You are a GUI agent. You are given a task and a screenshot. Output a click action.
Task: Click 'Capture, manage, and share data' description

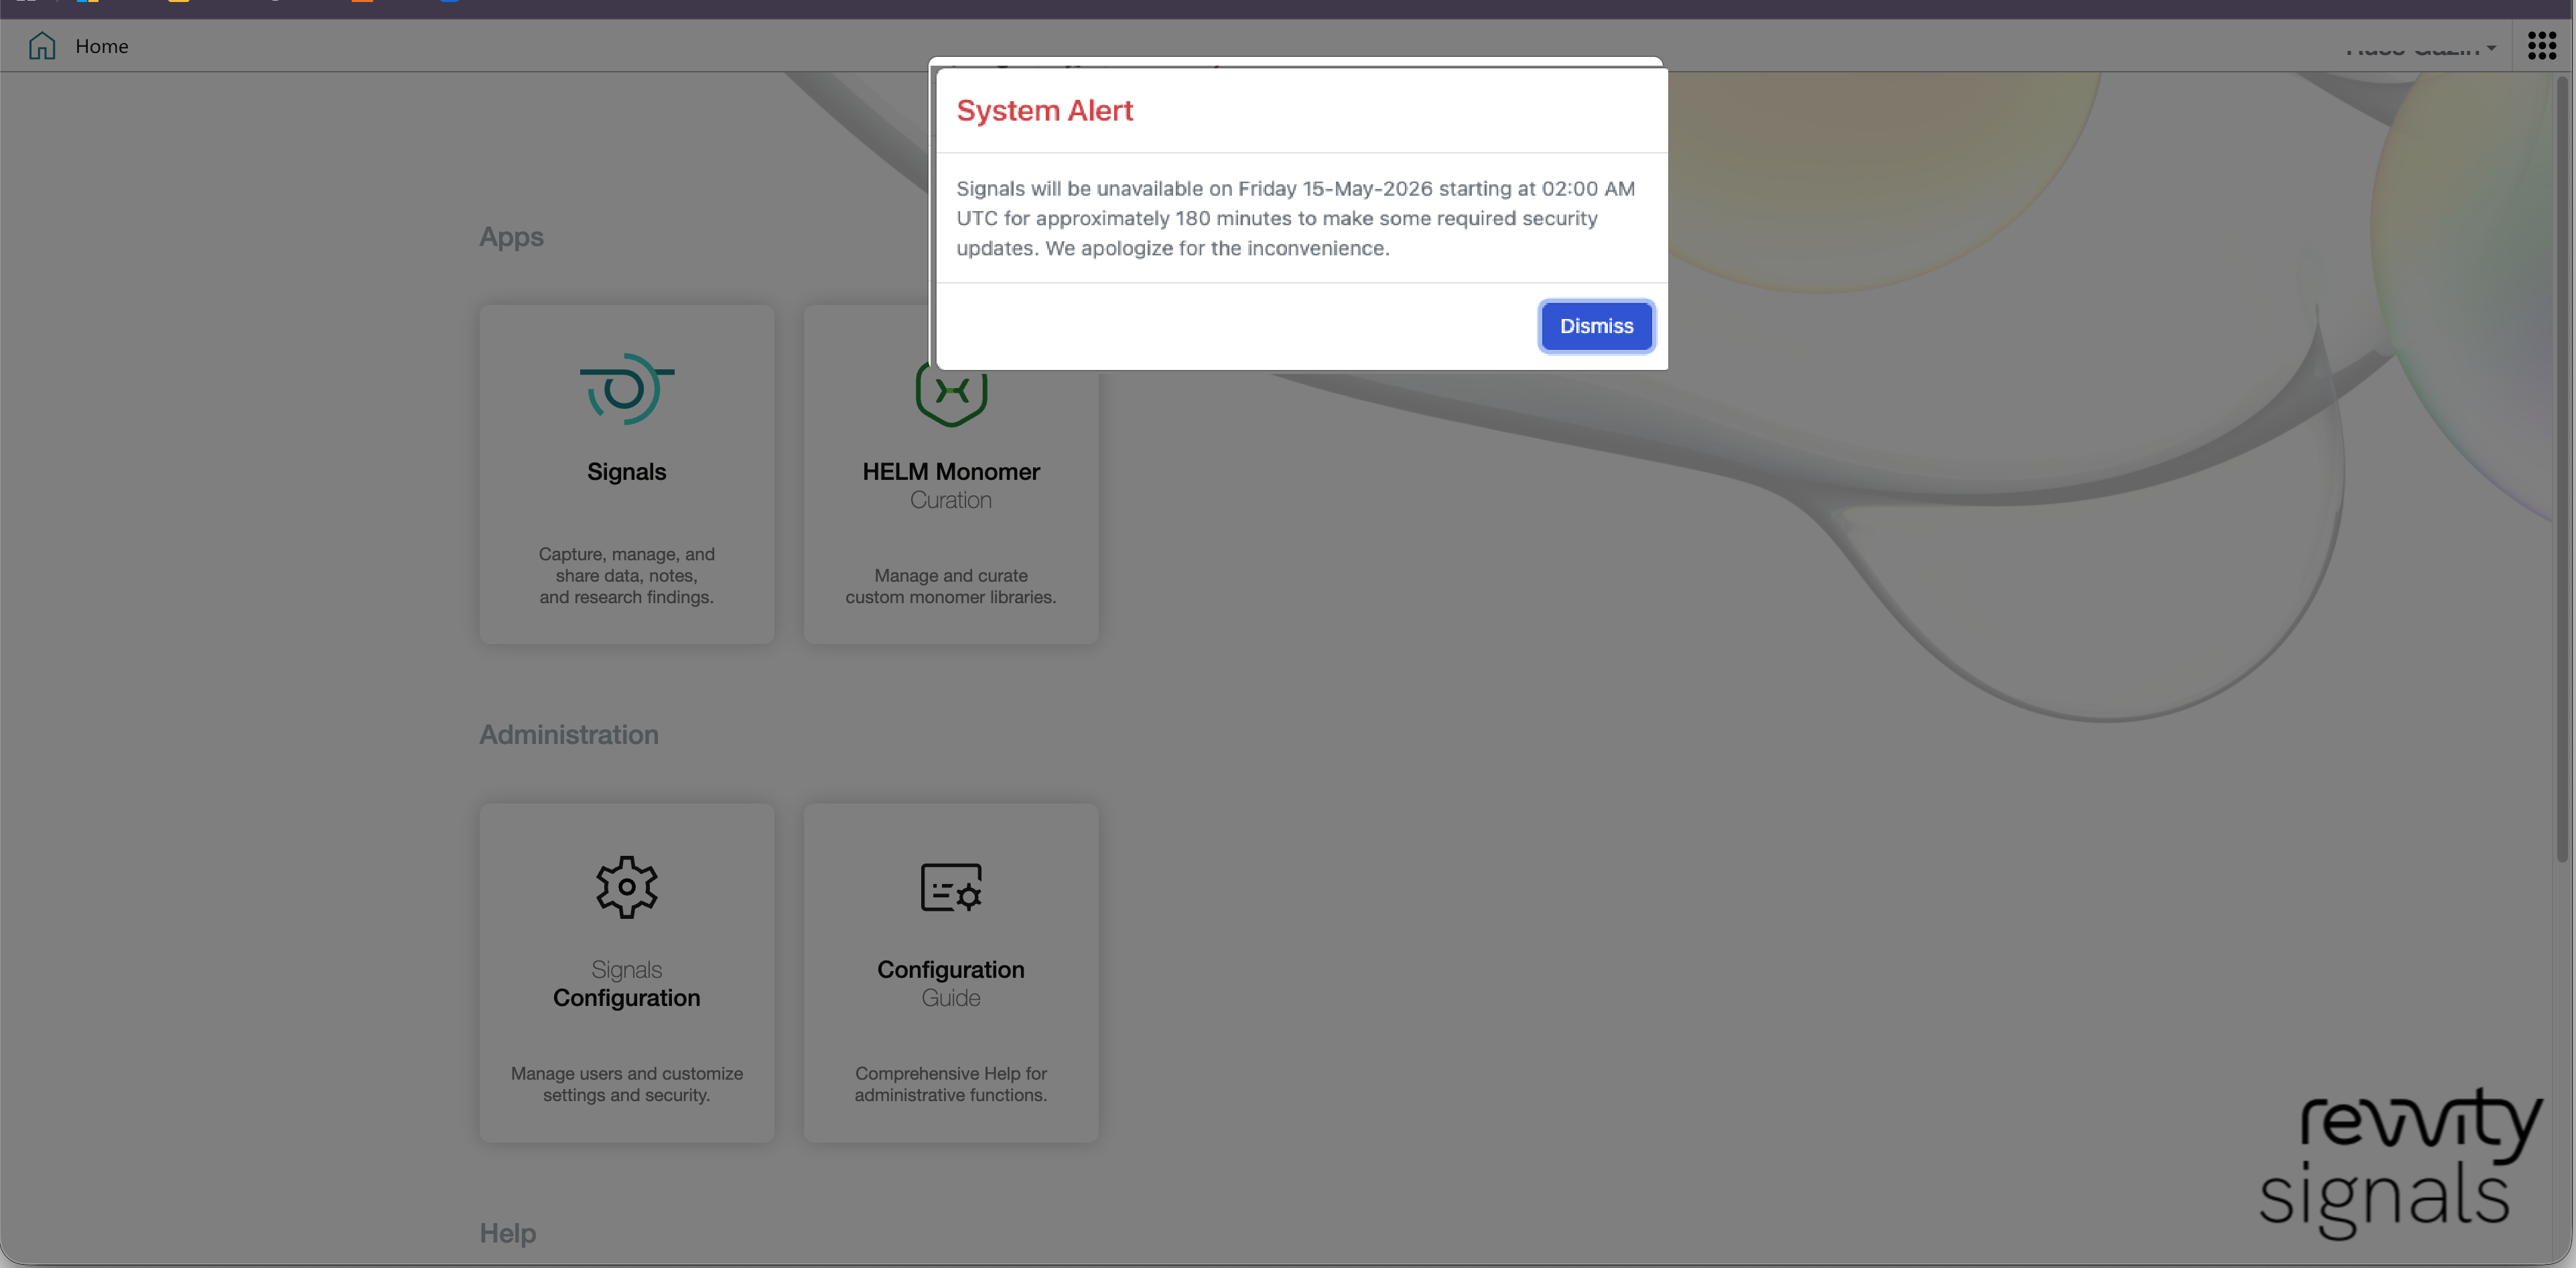(627, 575)
